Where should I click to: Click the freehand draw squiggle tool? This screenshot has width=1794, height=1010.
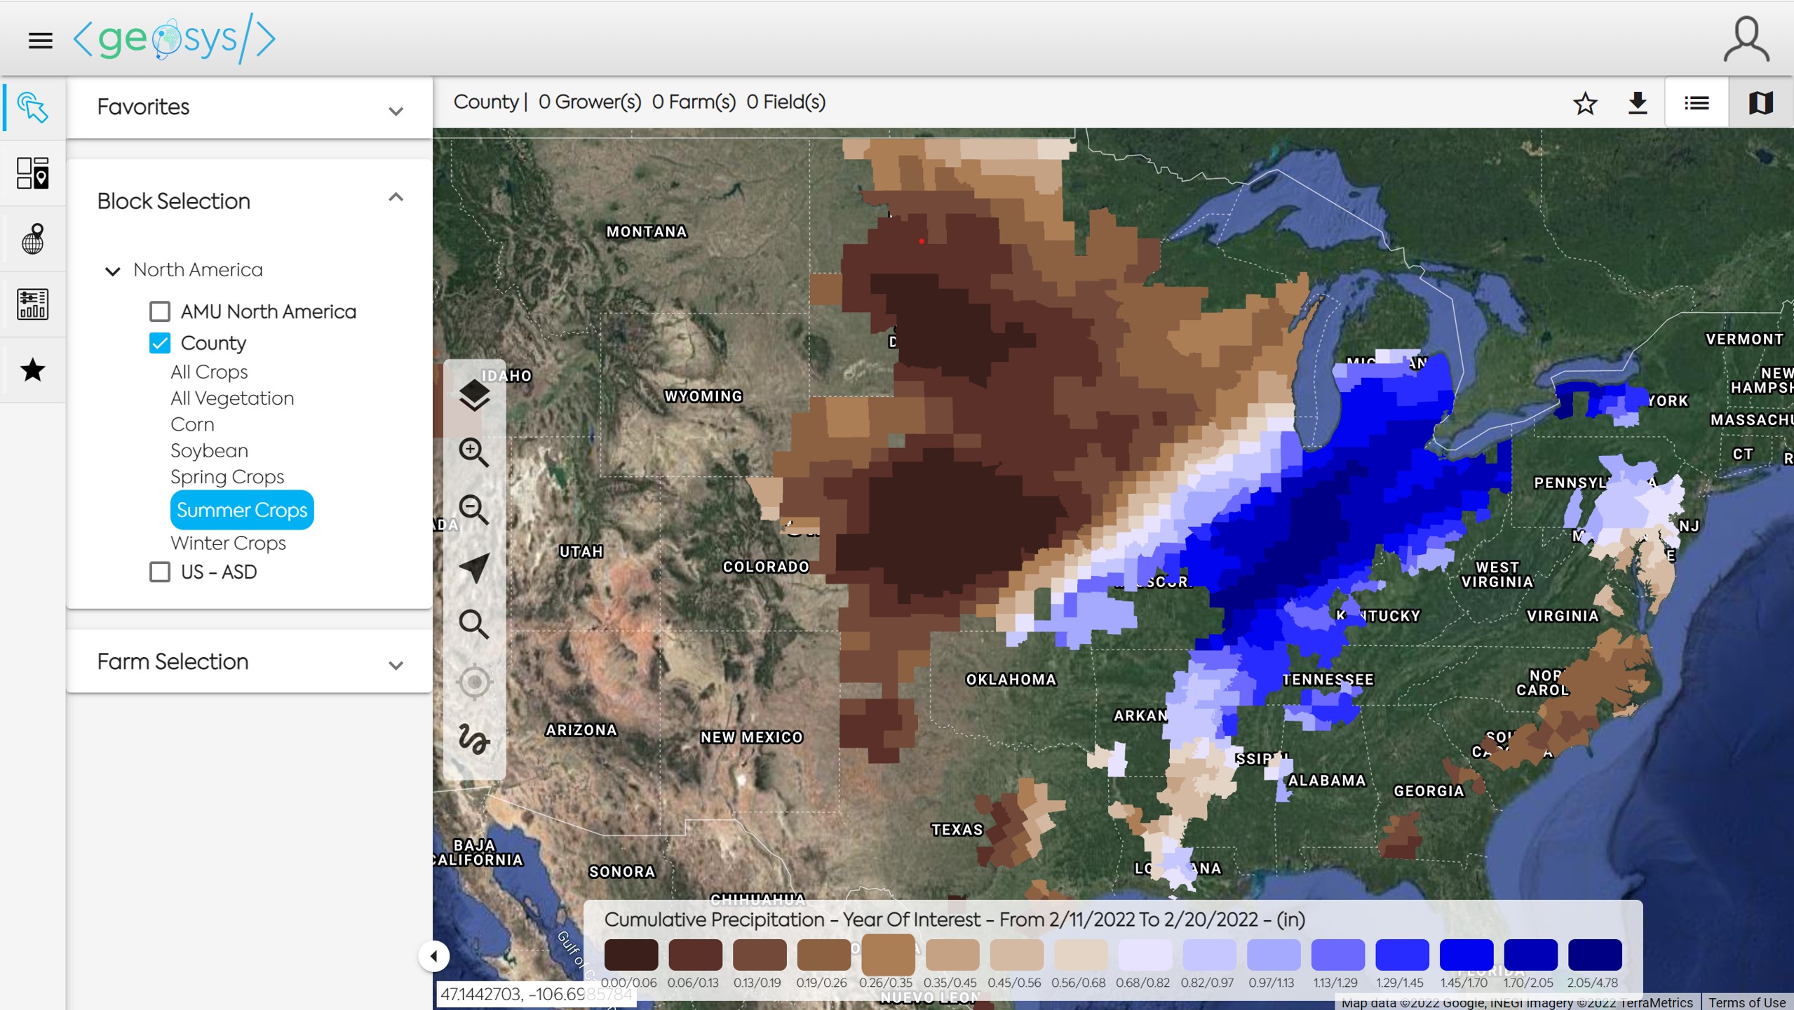(474, 739)
